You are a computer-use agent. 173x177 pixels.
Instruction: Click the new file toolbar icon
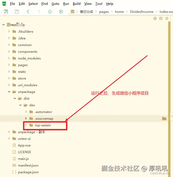point(6,12)
